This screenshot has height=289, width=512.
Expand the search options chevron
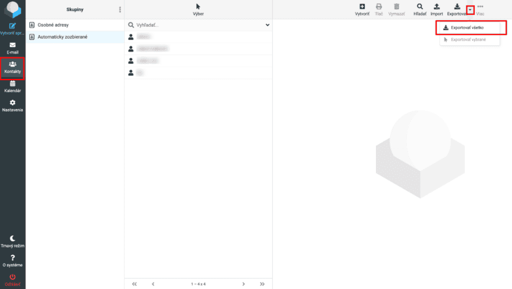pos(267,25)
